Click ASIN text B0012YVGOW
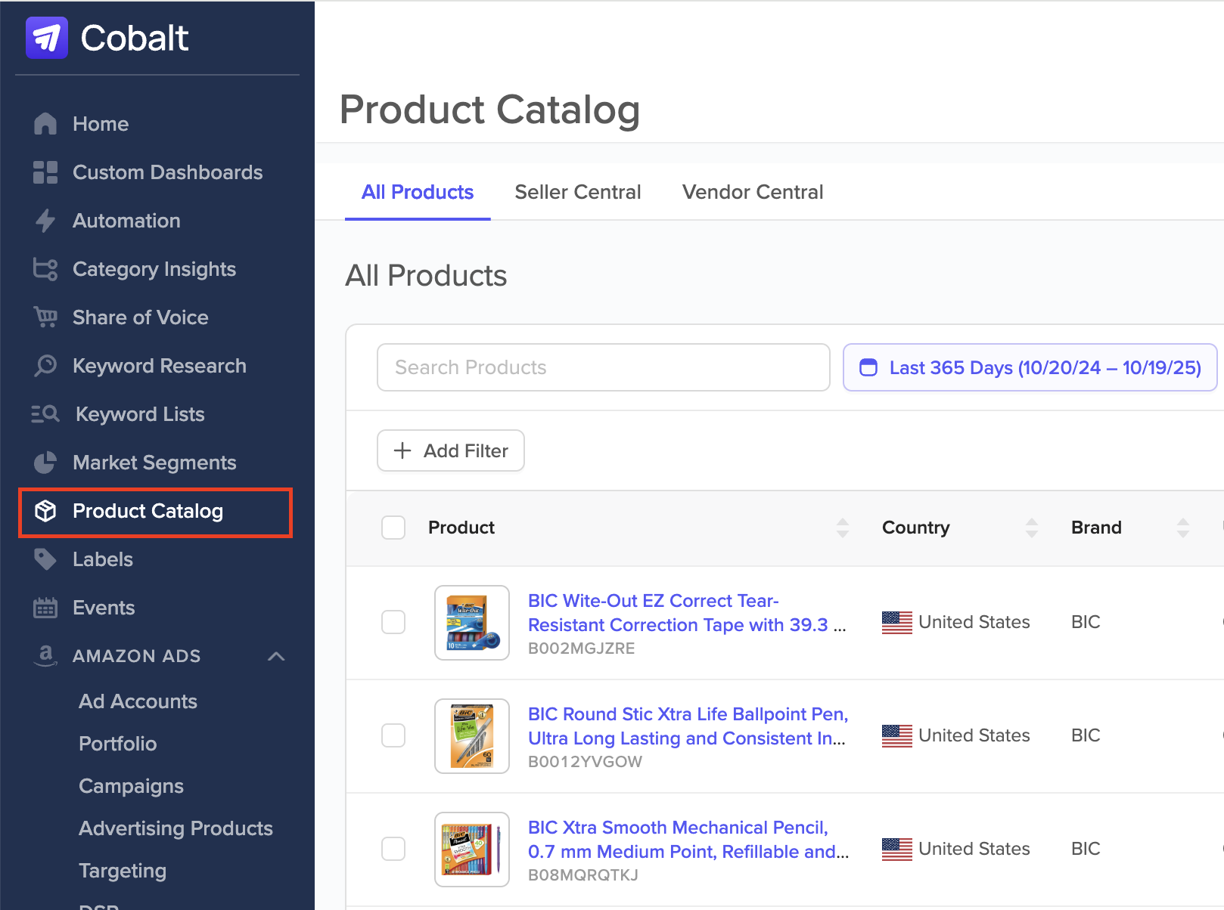The height and width of the screenshot is (910, 1224). (585, 762)
